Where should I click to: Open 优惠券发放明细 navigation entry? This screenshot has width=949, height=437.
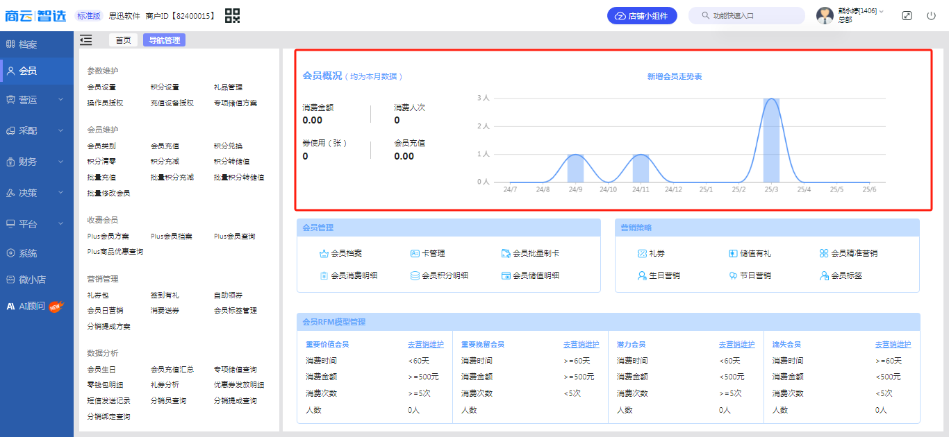click(239, 385)
